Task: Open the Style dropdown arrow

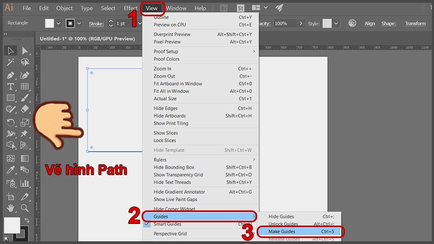Action: tap(336, 23)
